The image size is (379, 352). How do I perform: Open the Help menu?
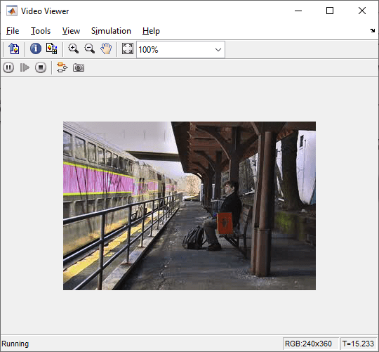point(151,31)
